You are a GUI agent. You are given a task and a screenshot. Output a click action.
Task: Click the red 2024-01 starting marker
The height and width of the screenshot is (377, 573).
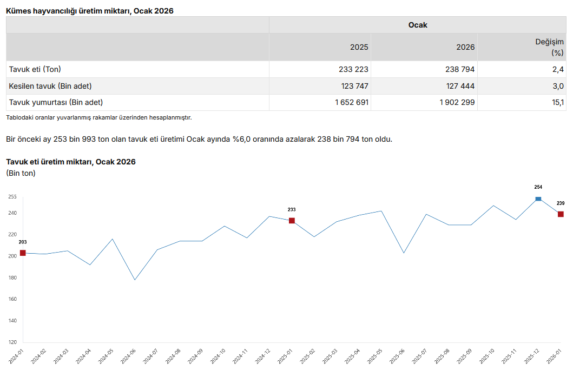point(23,253)
